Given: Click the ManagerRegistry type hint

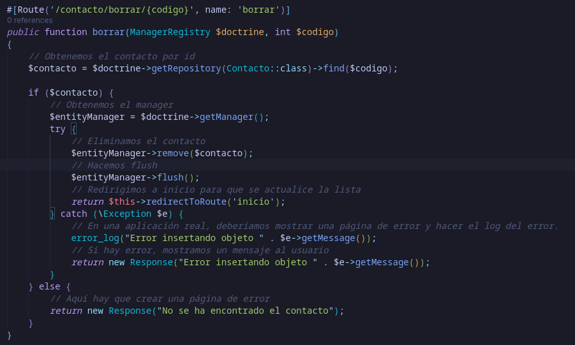Looking at the screenshot, I should point(170,32).
